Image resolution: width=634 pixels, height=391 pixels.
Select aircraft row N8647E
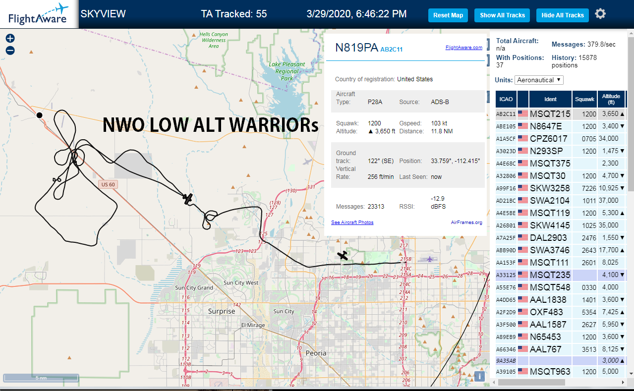pyautogui.click(x=561, y=126)
